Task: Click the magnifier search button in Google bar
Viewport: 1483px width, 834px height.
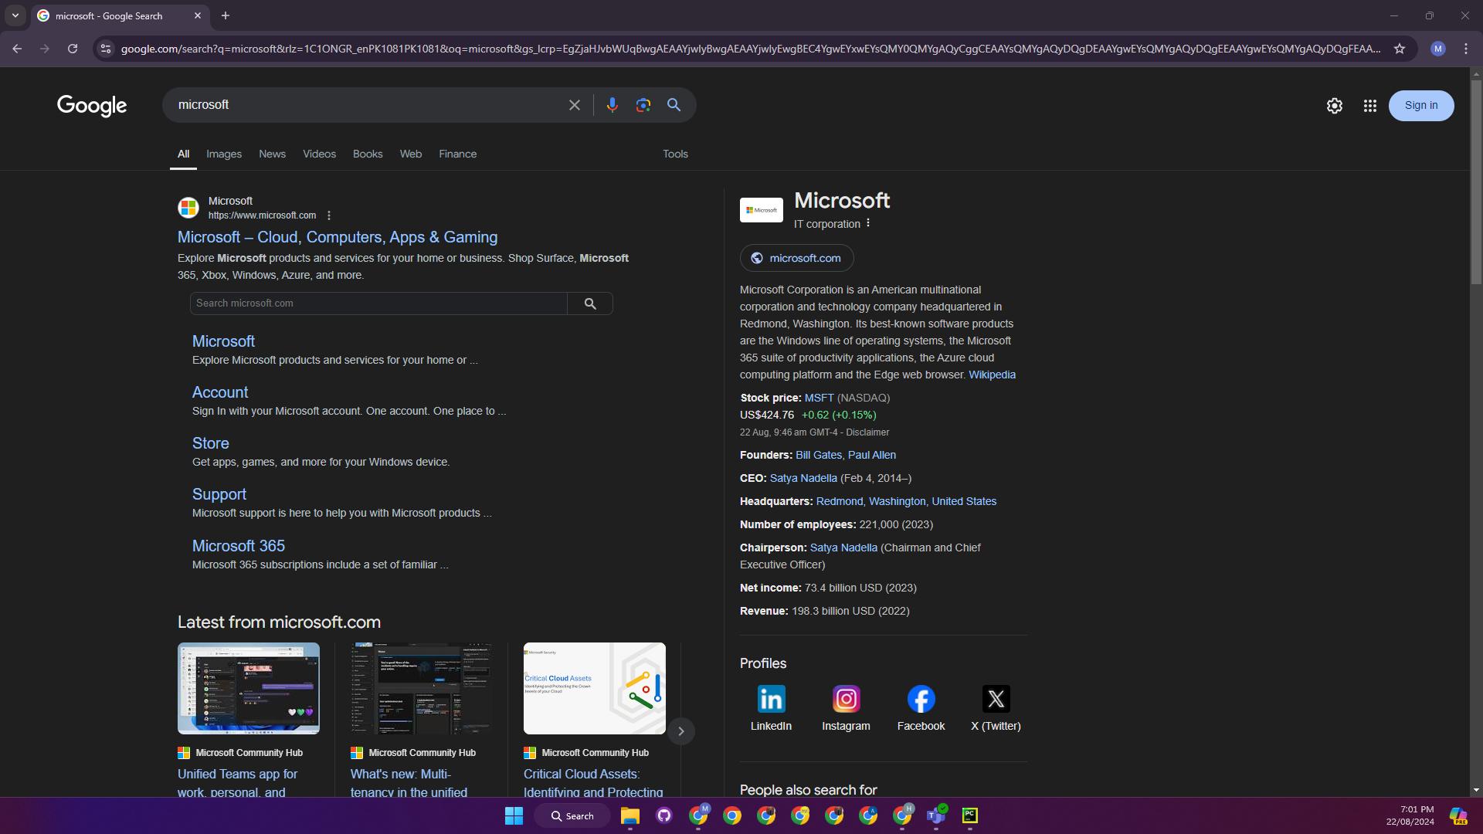Action: pyautogui.click(x=674, y=105)
